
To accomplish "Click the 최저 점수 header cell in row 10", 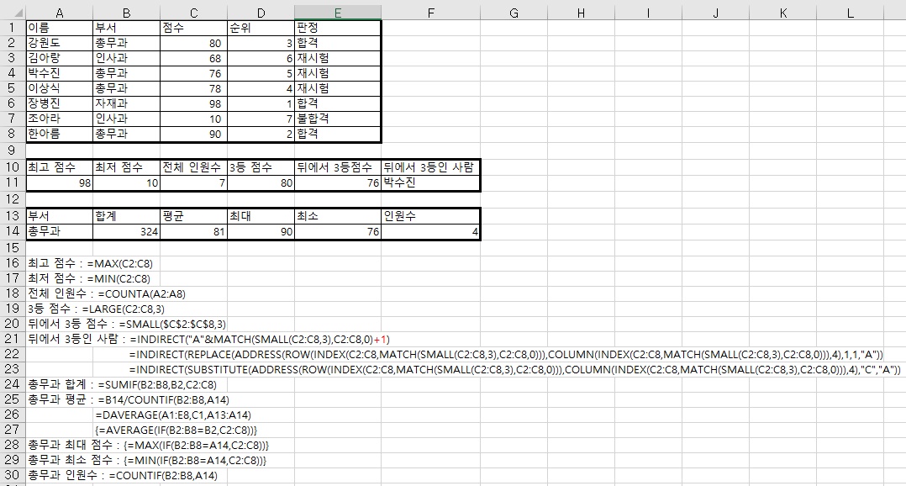I will [x=127, y=167].
